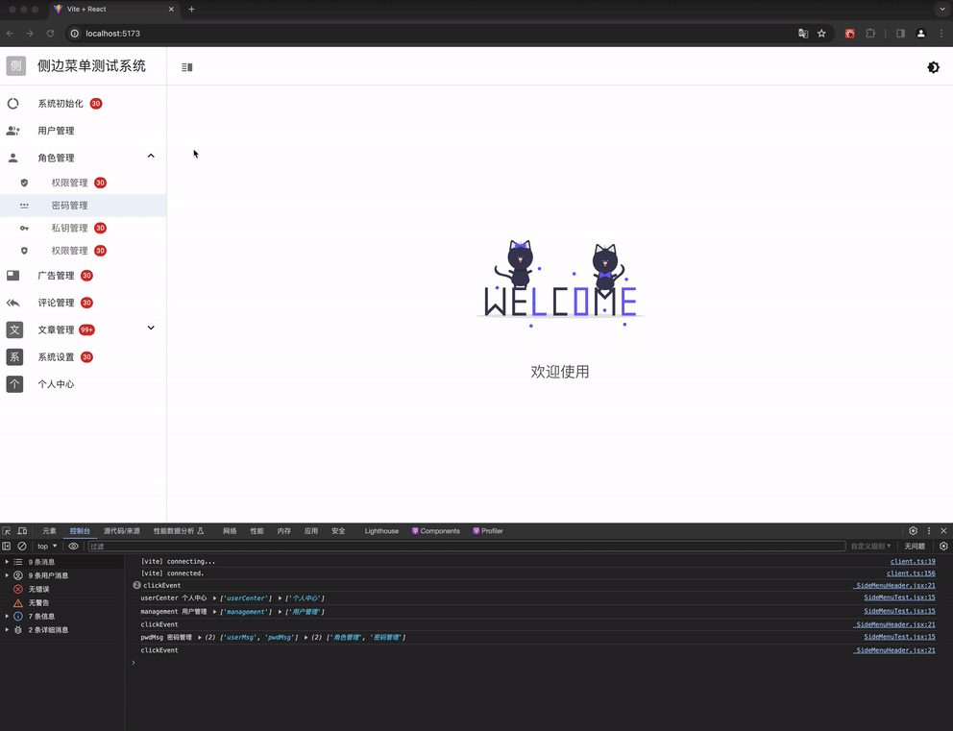The image size is (953, 731).
Task: Open the 'top' frame context dropdown
Action: click(x=45, y=546)
